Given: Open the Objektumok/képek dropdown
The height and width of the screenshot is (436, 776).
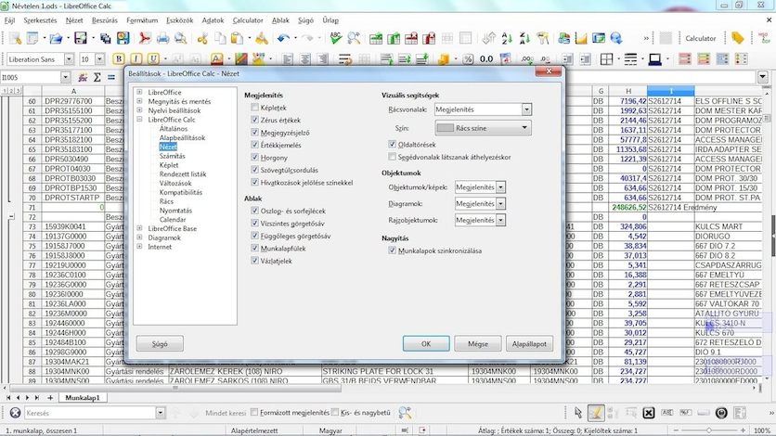Looking at the screenshot, I should (500, 186).
